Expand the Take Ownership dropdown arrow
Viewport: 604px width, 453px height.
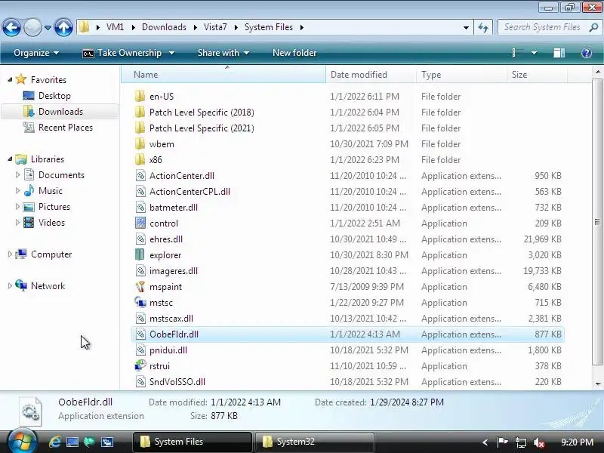172,53
